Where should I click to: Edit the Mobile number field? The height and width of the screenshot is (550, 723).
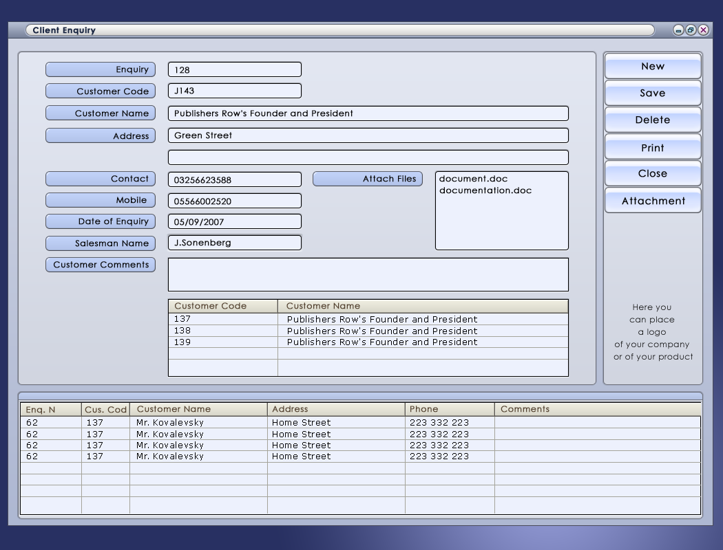point(234,200)
